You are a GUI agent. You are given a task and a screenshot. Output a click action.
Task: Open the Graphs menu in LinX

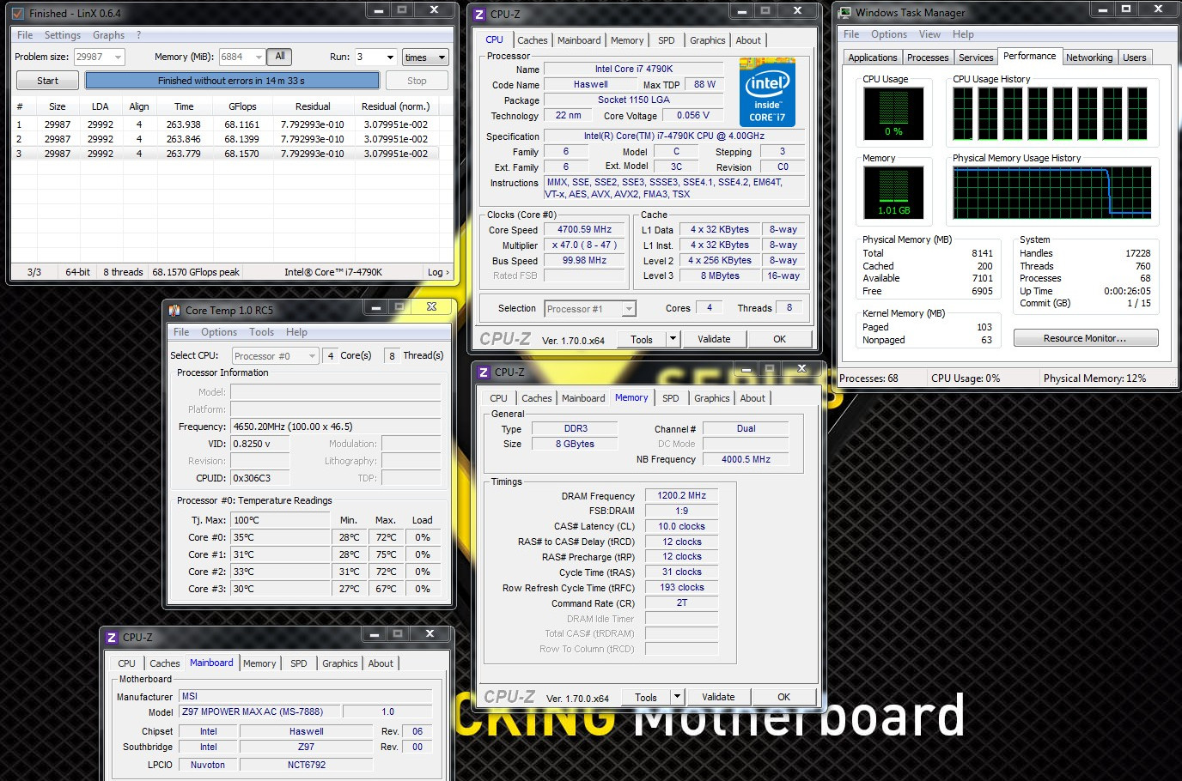click(x=108, y=35)
